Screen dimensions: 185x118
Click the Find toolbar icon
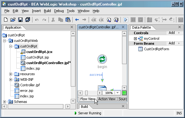pos(109,20)
